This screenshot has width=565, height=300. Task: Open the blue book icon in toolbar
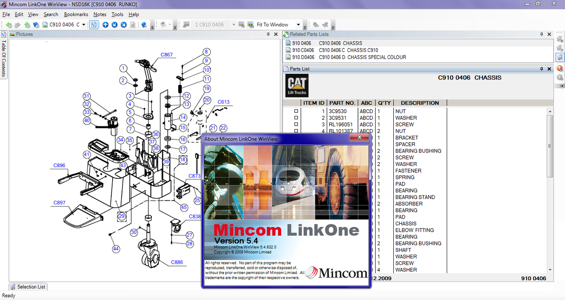[x=144, y=25]
